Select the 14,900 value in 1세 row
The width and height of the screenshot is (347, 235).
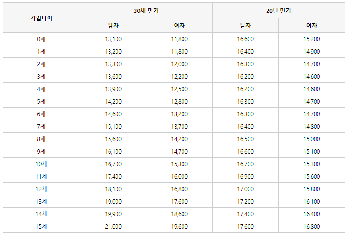click(311, 52)
